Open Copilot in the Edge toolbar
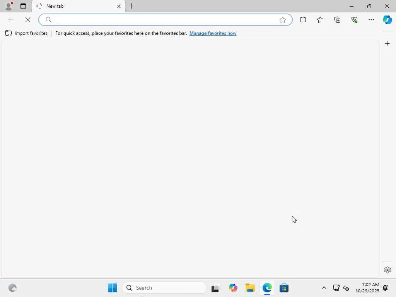This screenshot has width=396, height=297. pos(387,20)
